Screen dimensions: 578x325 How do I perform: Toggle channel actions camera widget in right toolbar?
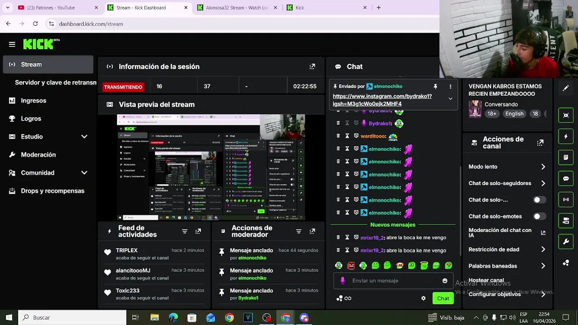point(566,221)
